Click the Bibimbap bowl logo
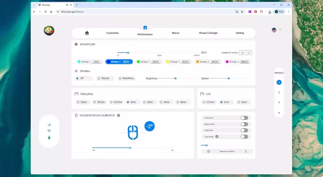Viewport: 323px width, 177px height. [x=49, y=31]
